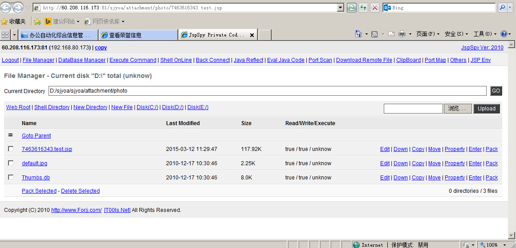Click the browser Forward arrow button

click(18, 7)
